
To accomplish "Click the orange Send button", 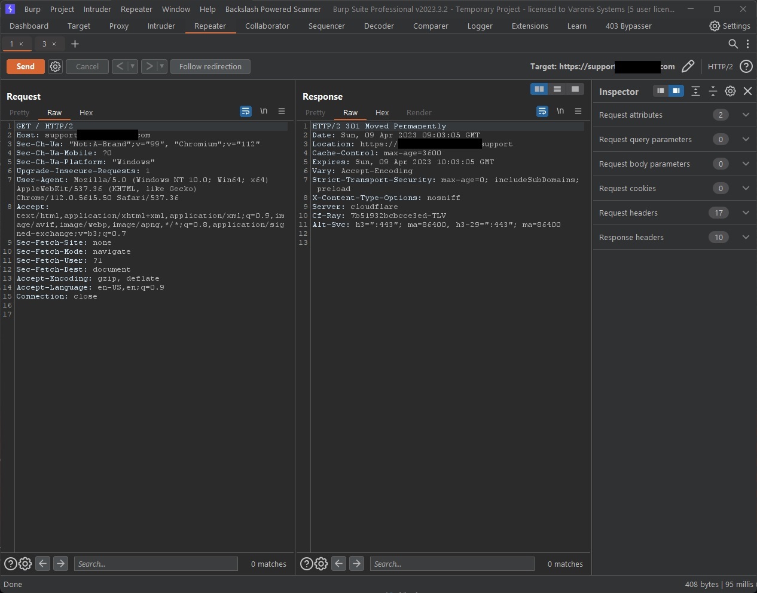I will click(x=25, y=66).
